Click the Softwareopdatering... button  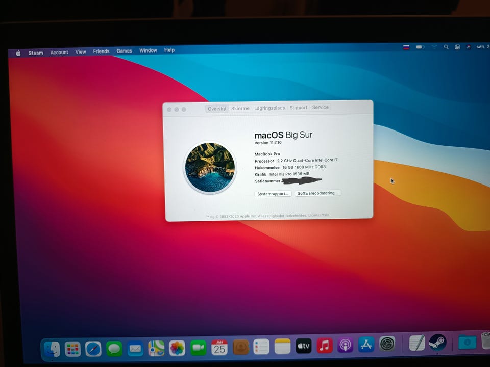[317, 193]
